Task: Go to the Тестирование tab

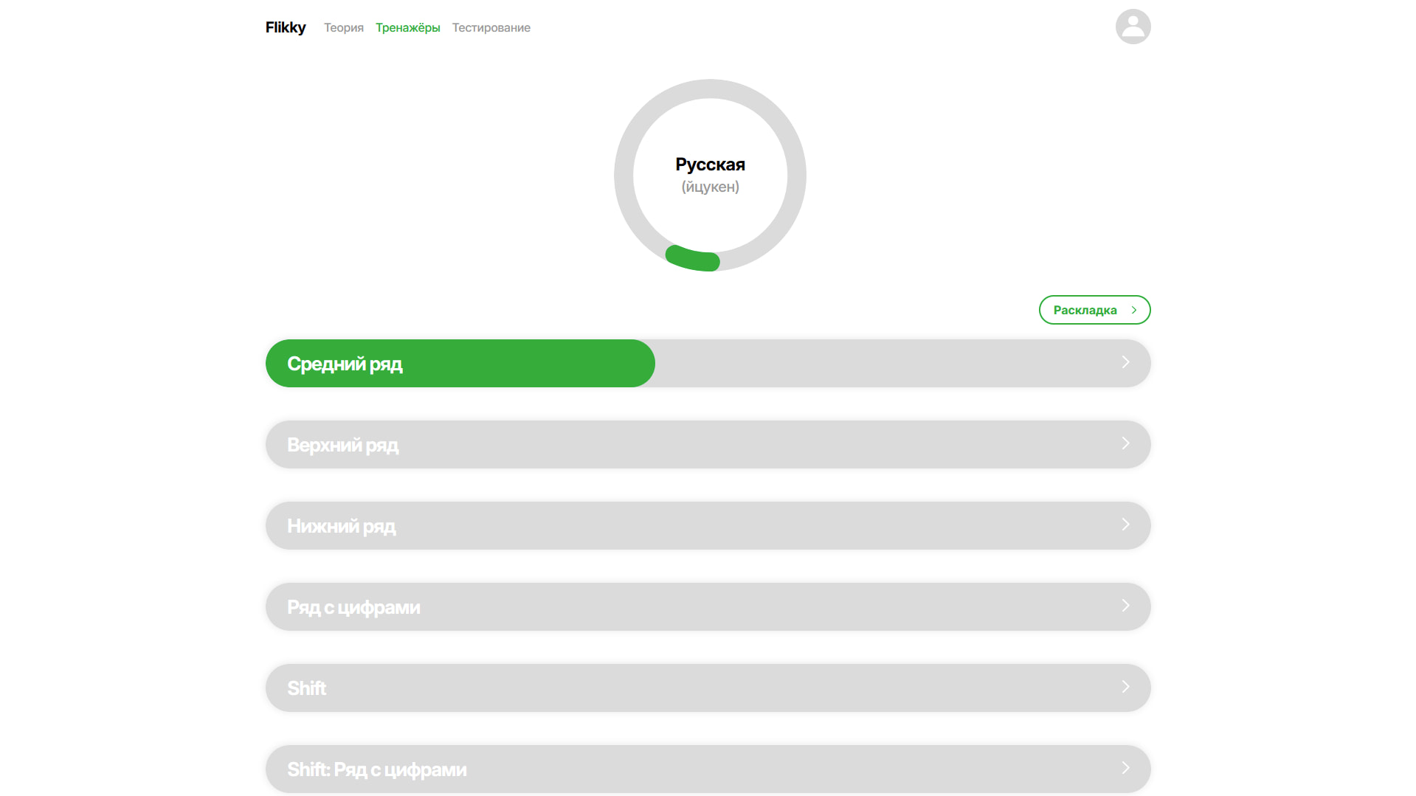Action: click(x=491, y=27)
